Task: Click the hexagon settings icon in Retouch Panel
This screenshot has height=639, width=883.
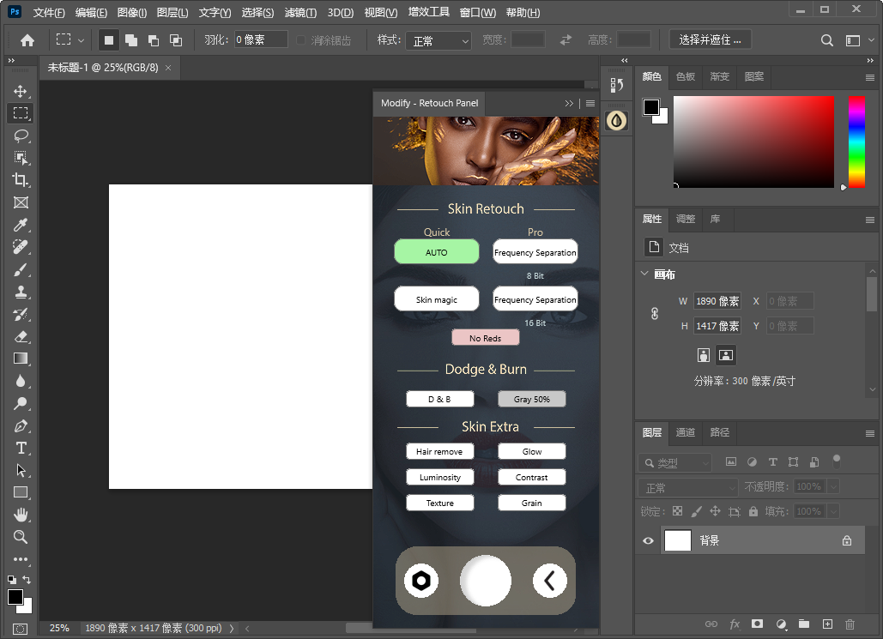Action: tap(420, 581)
